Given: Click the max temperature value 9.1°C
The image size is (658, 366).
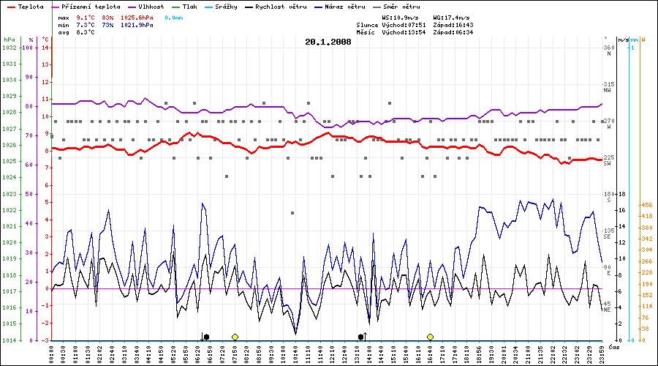Looking at the screenshot, I should pyautogui.click(x=86, y=18).
